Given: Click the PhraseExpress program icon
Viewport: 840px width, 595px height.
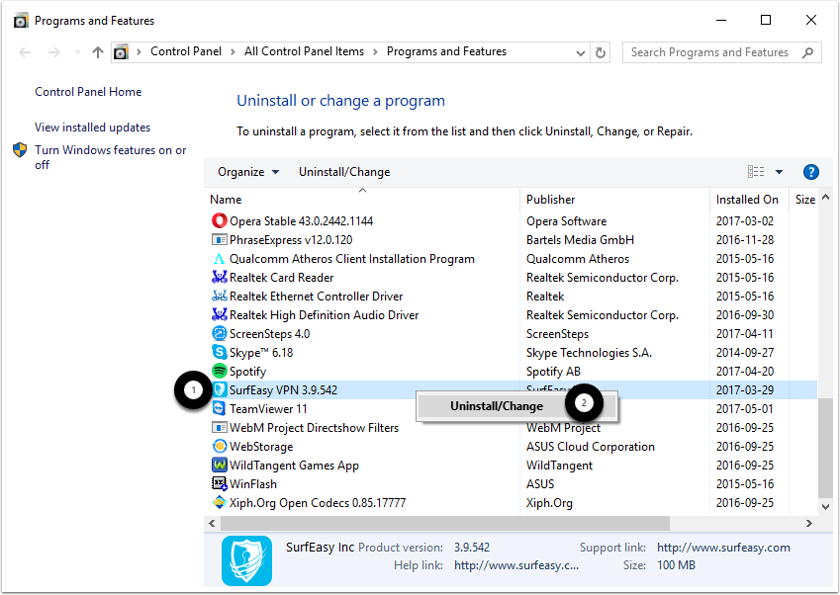Looking at the screenshot, I should pyautogui.click(x=219, y=239).
